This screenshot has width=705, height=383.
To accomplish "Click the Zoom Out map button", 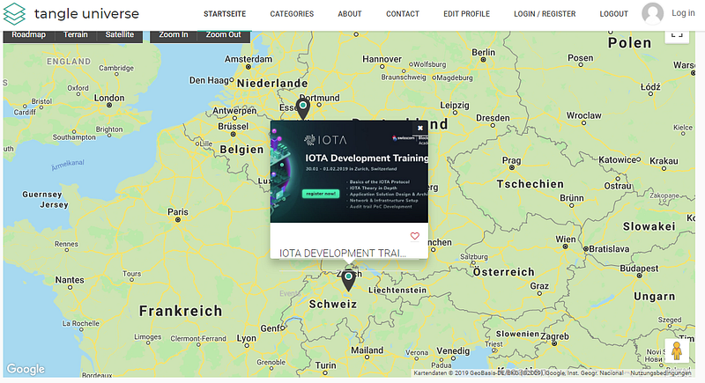I will [x=224, y=35].
